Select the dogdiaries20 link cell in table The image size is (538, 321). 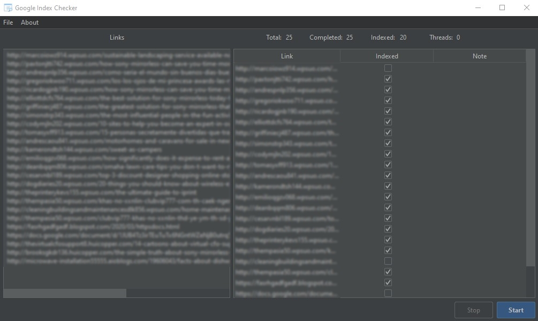tap(287, 229)
